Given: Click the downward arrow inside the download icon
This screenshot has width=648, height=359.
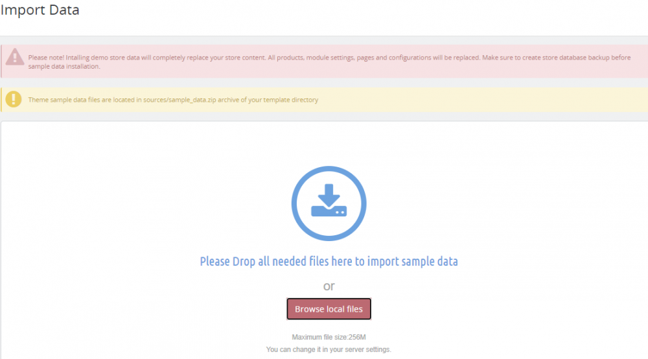Looking at the screenshot, I should click(329, 195).
